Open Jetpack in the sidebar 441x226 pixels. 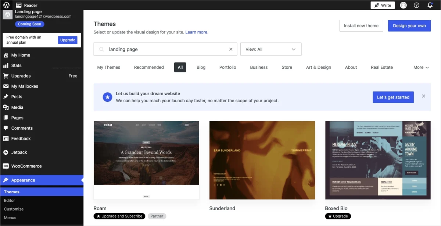point(19,152)
